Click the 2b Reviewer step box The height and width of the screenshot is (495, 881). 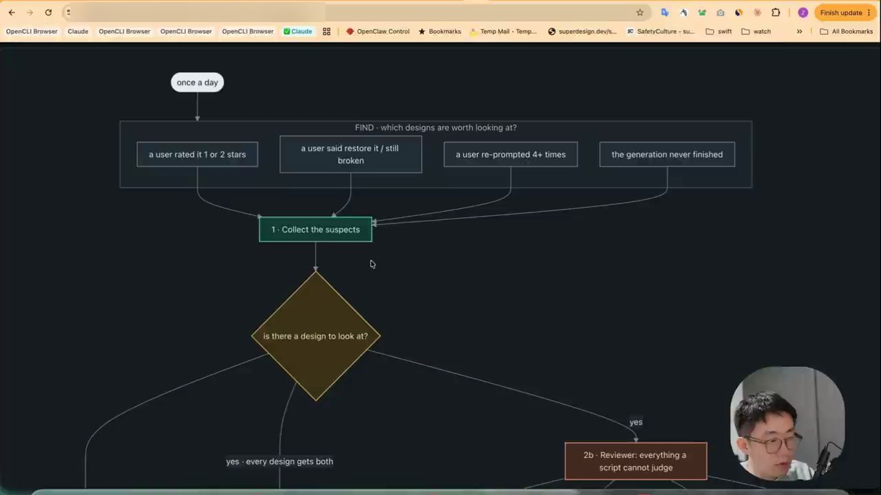[x=635, y=461]
